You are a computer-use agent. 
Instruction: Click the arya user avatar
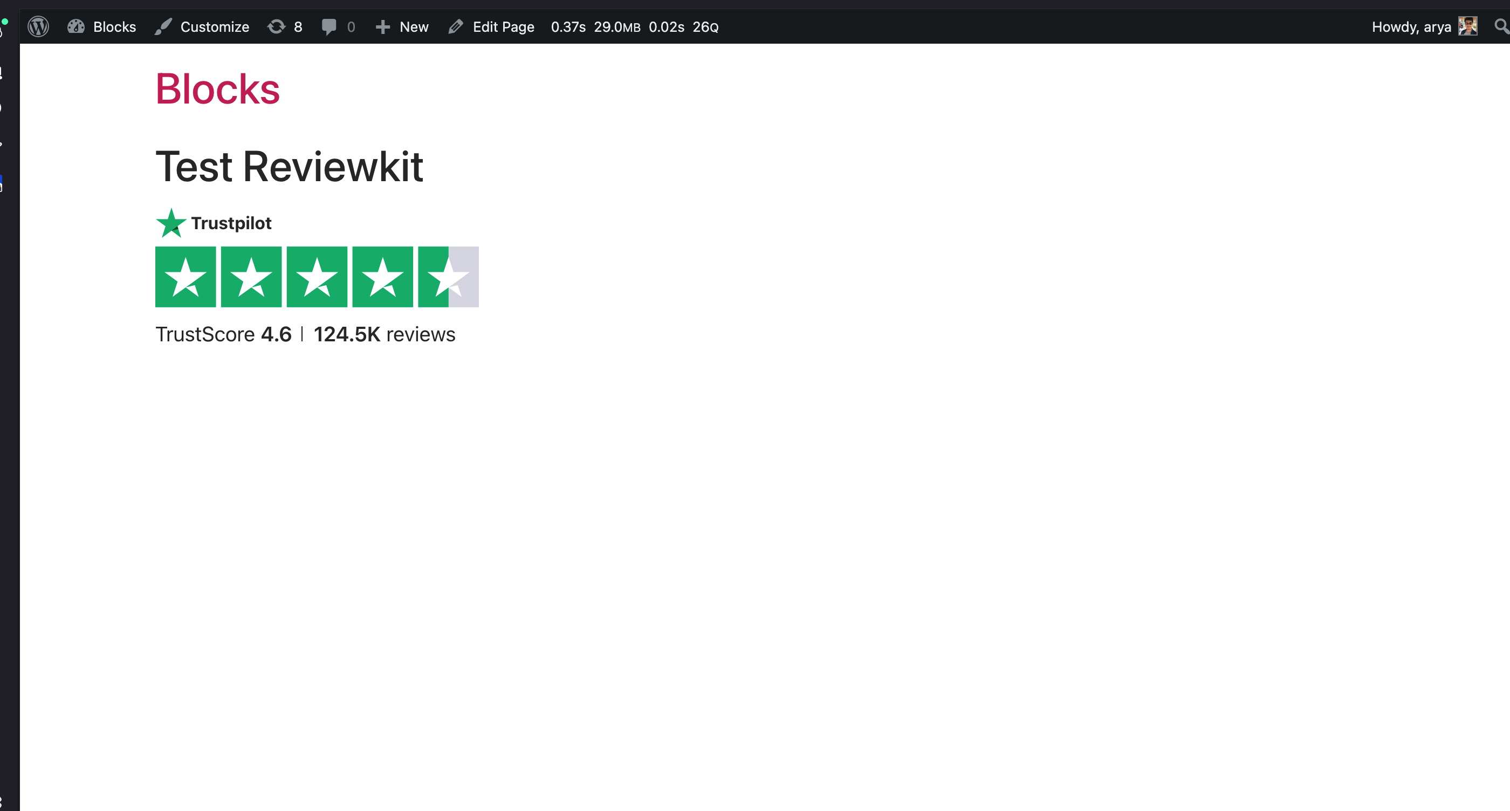(x=1467, y=26)
